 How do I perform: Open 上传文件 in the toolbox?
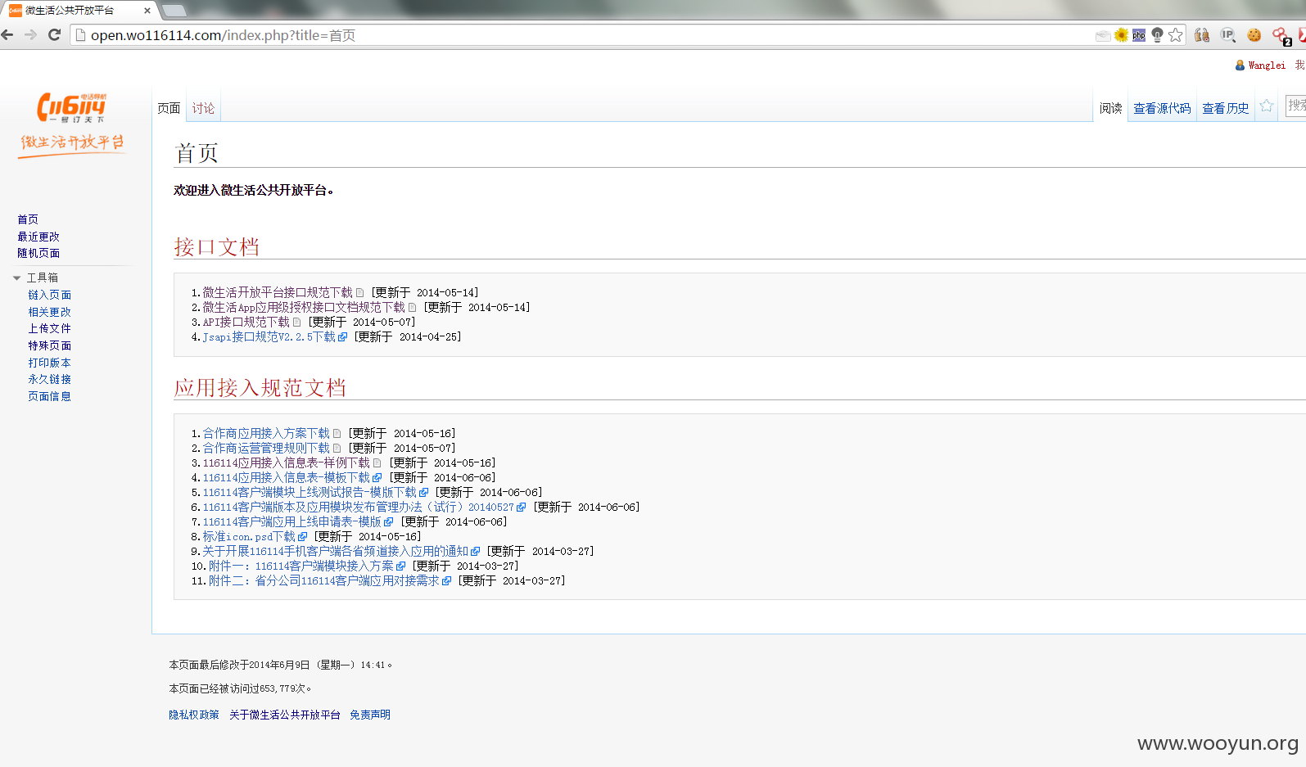click(49, 328)
